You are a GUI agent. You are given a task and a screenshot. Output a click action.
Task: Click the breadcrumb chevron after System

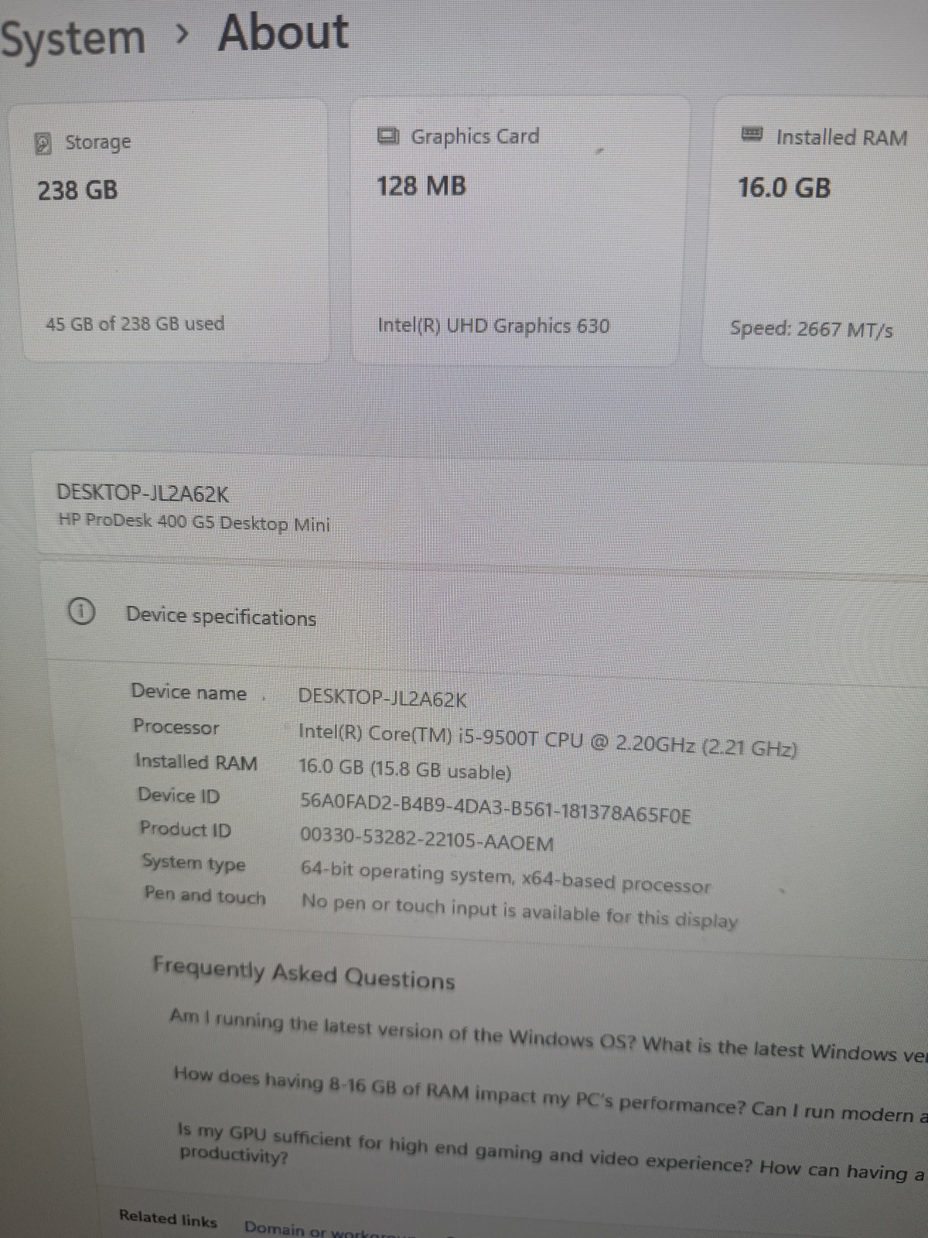point(182,33)
